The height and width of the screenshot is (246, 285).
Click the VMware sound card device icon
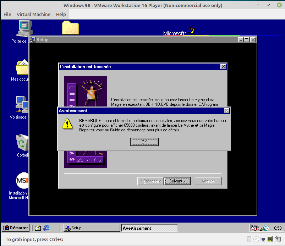[x=270, y=239]
